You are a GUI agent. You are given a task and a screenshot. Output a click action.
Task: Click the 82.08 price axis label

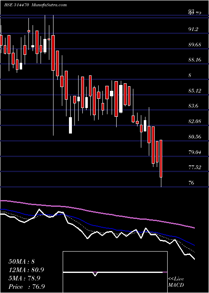195,121
